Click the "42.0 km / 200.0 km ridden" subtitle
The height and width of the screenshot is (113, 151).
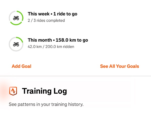click(51, 47)
